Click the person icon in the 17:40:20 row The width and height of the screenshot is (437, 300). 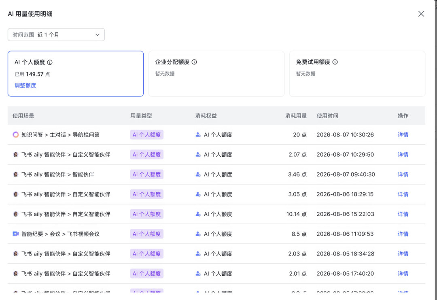click(x=198, y=274)
